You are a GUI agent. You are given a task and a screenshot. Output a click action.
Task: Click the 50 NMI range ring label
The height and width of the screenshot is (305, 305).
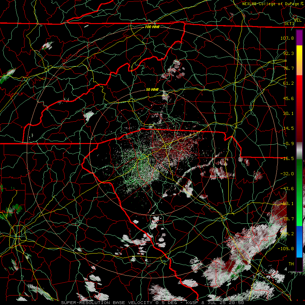click(152, 89)
